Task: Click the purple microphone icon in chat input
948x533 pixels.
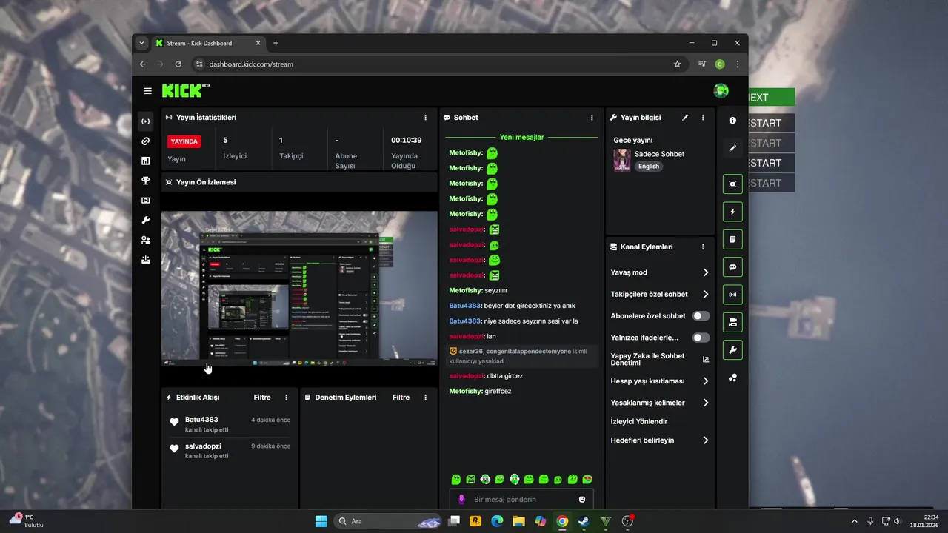Action: click(461, 500)
